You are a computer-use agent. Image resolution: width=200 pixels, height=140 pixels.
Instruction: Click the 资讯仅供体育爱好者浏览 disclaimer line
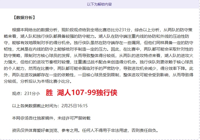pyautogui.click(x=85, y=130)
